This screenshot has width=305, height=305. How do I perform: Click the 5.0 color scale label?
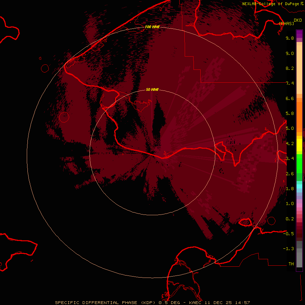(x=290, y=128)
